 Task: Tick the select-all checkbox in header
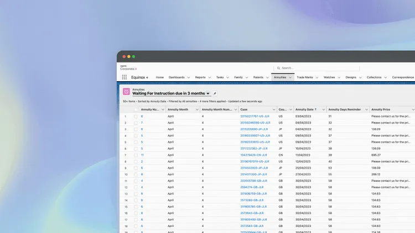click(x=136, y=110)
